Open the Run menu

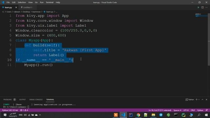pyautogui.click(x=42, y=2)
